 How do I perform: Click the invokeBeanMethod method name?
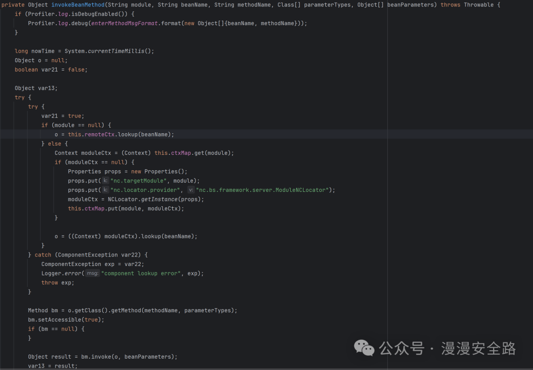point(77,4)
